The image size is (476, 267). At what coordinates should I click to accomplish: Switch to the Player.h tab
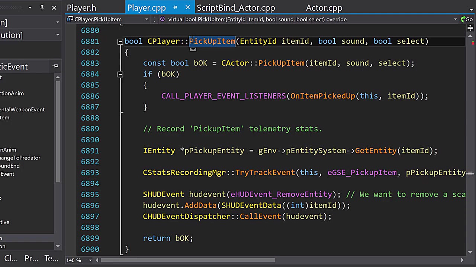pyautogui.click(x=81, y=8)
